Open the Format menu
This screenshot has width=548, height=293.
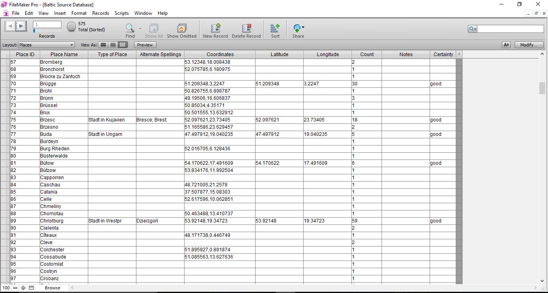point(79,13)
